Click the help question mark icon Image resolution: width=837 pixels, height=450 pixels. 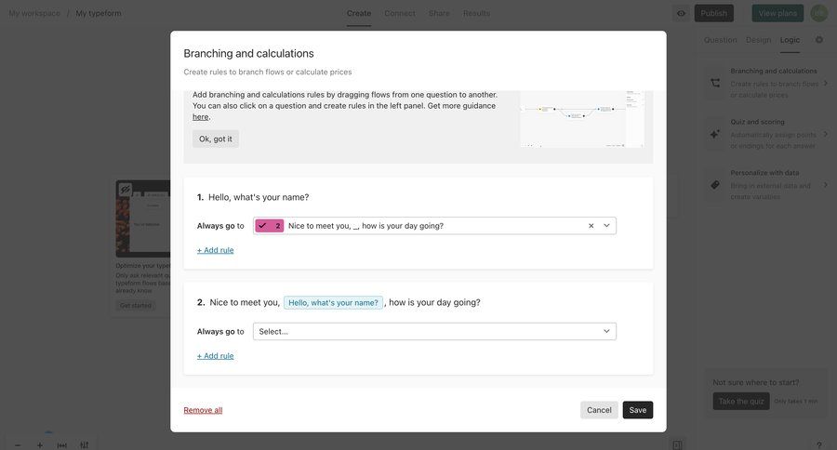coord(818,444)
